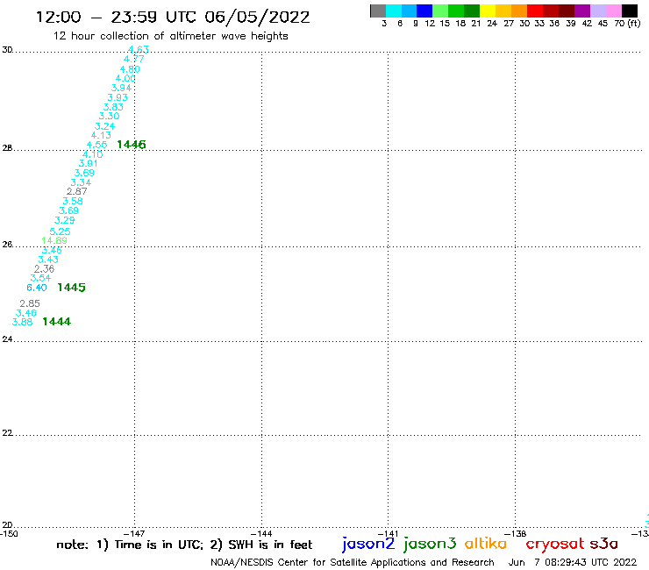The height and width of the screenshot is (570, 649).
Task: Click the longitude -150 axis label
Action: pos(9,534)
